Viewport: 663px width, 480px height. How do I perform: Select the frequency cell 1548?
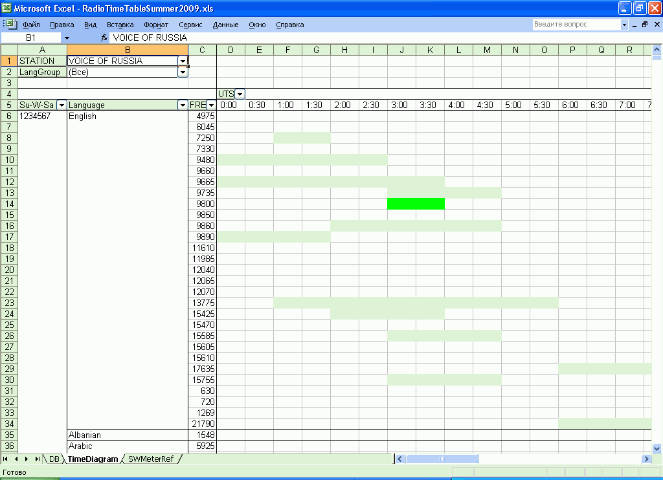click(202, 435)
